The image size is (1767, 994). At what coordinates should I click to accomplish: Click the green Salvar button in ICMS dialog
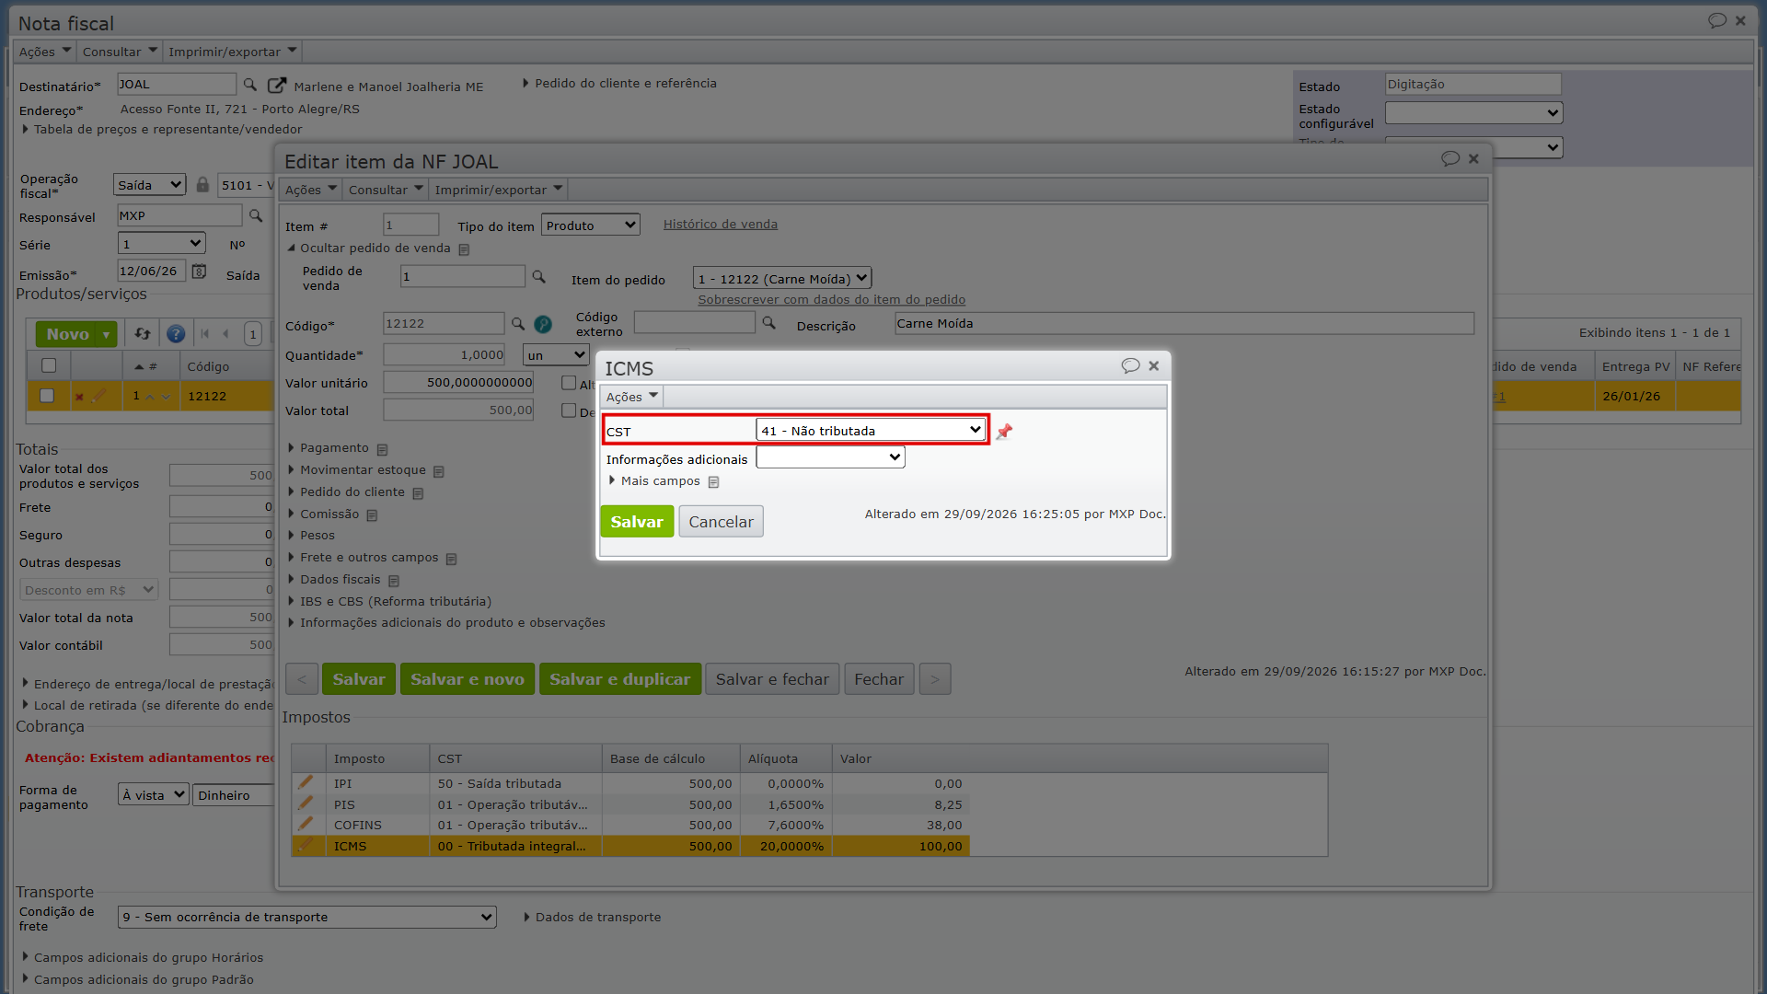click(x=637, y=522)
